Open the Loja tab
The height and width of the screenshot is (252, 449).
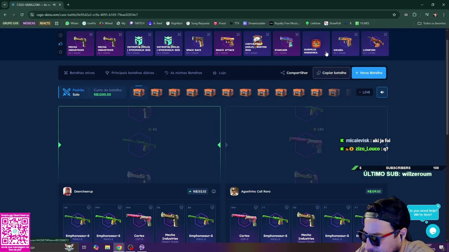tap(219, 73)
